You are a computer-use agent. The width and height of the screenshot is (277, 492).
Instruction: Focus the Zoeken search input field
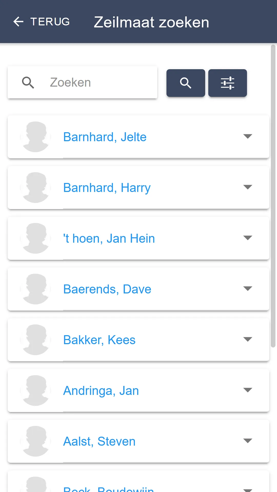(x=83, y=82)
